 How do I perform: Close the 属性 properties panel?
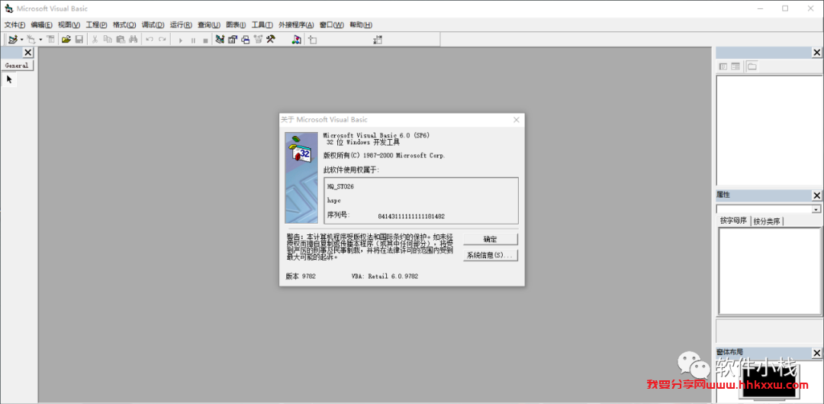pos(816,196)
